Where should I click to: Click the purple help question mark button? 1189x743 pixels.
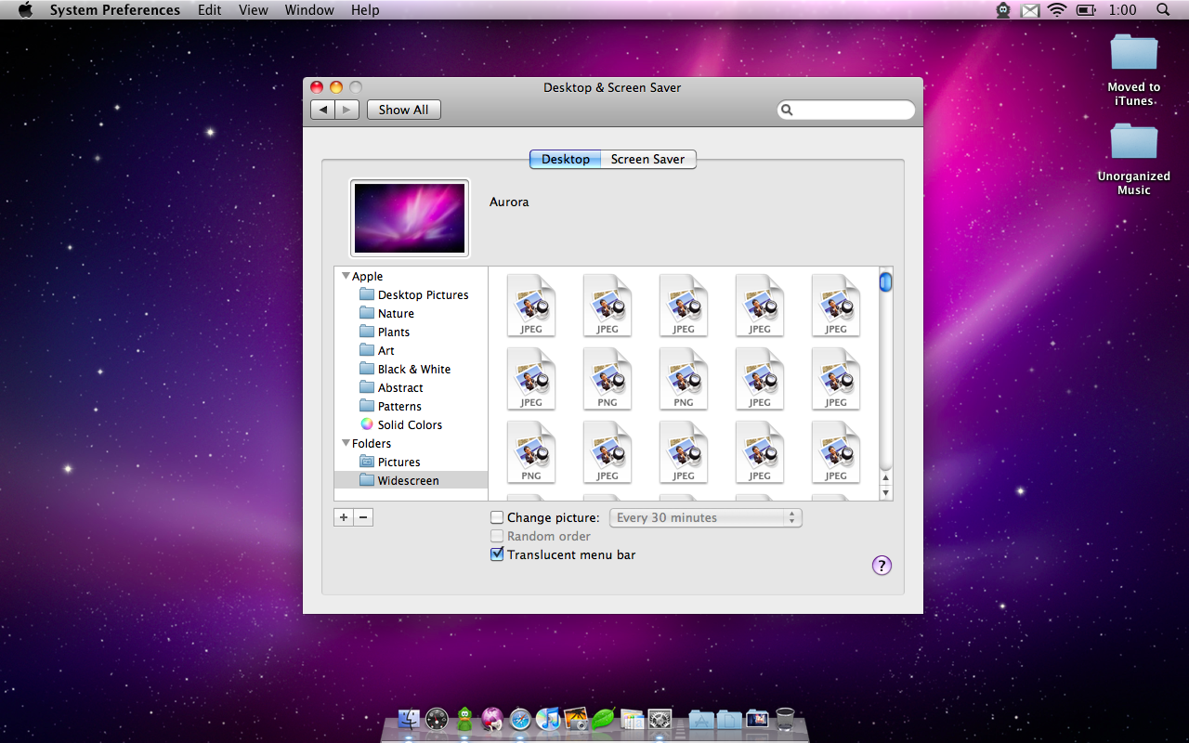882,566
